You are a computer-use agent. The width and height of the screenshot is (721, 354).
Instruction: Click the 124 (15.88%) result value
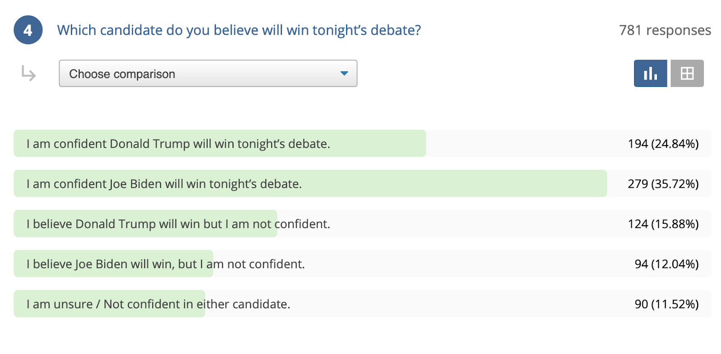pos(663,224)
